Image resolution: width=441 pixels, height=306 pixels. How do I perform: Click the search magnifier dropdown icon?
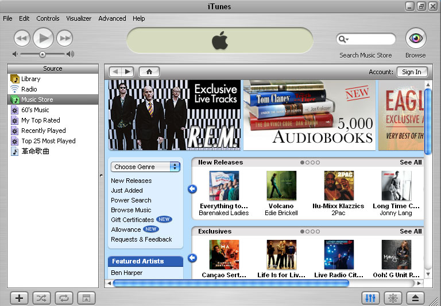point(343,39)
